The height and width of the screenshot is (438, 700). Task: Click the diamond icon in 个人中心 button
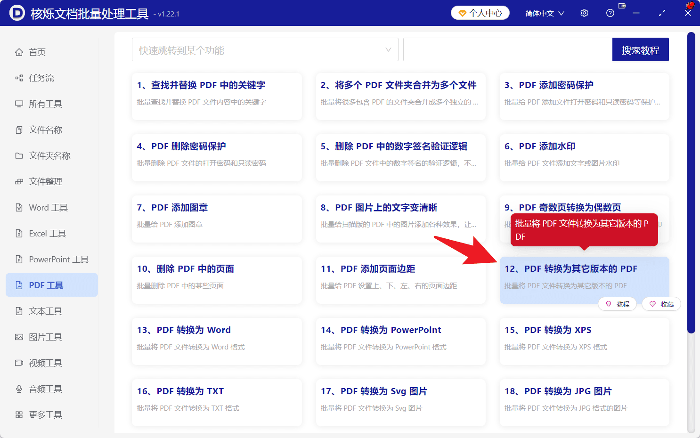pos(462,13)
